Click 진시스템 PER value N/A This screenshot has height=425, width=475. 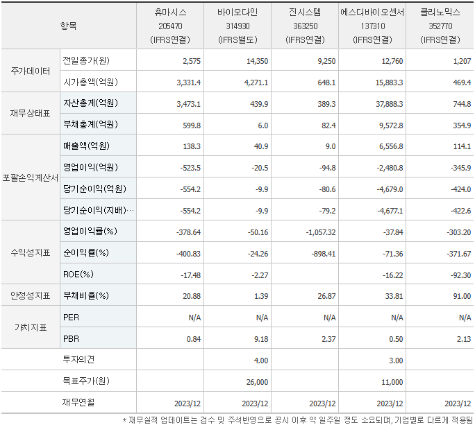pyautogui.click(x=330, y=318)
